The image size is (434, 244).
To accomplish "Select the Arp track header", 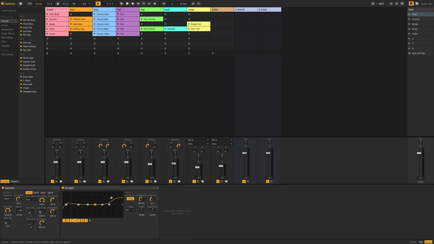I will pos(152,9).
